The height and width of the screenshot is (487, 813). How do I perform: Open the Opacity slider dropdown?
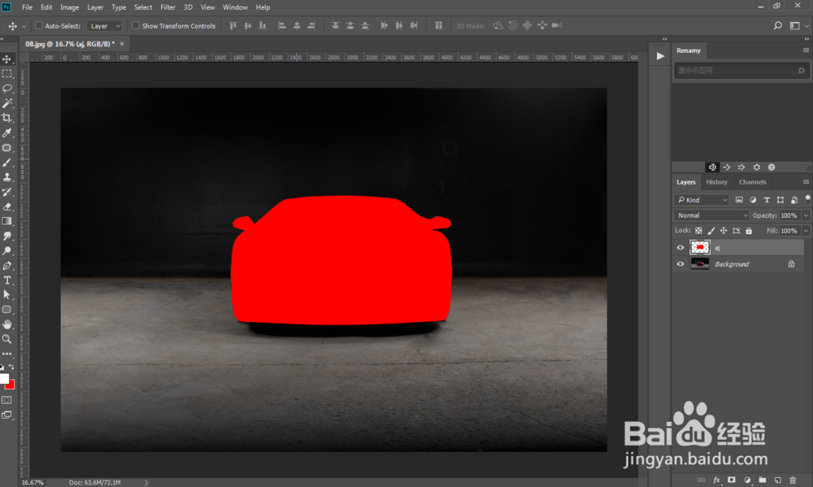[806, 215]
